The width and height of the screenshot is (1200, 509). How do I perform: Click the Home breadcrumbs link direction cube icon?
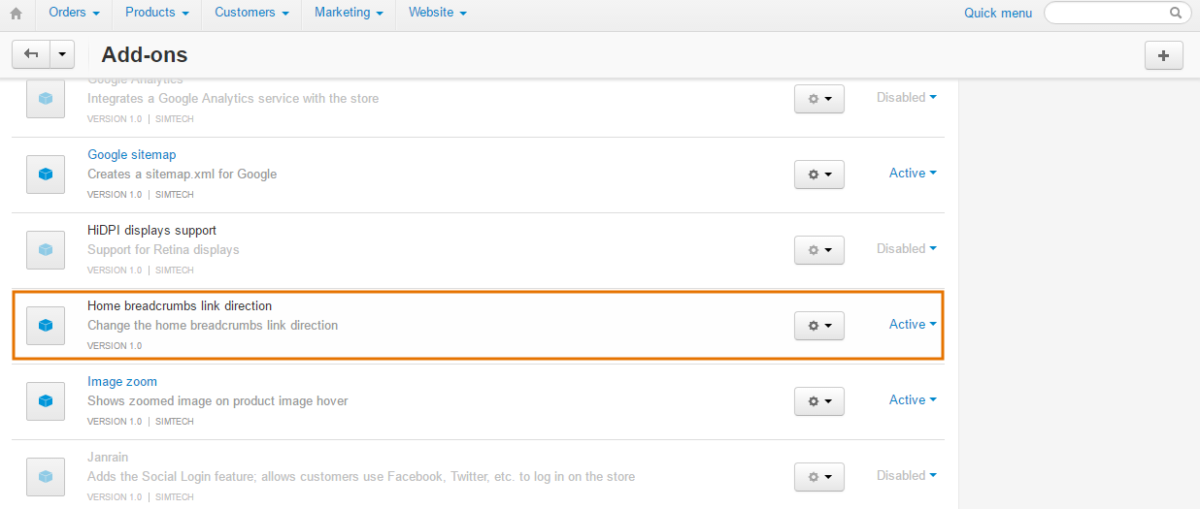point(46,326)
